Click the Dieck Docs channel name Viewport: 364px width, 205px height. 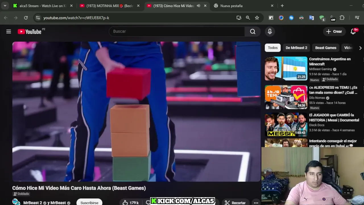pos(317,125)
